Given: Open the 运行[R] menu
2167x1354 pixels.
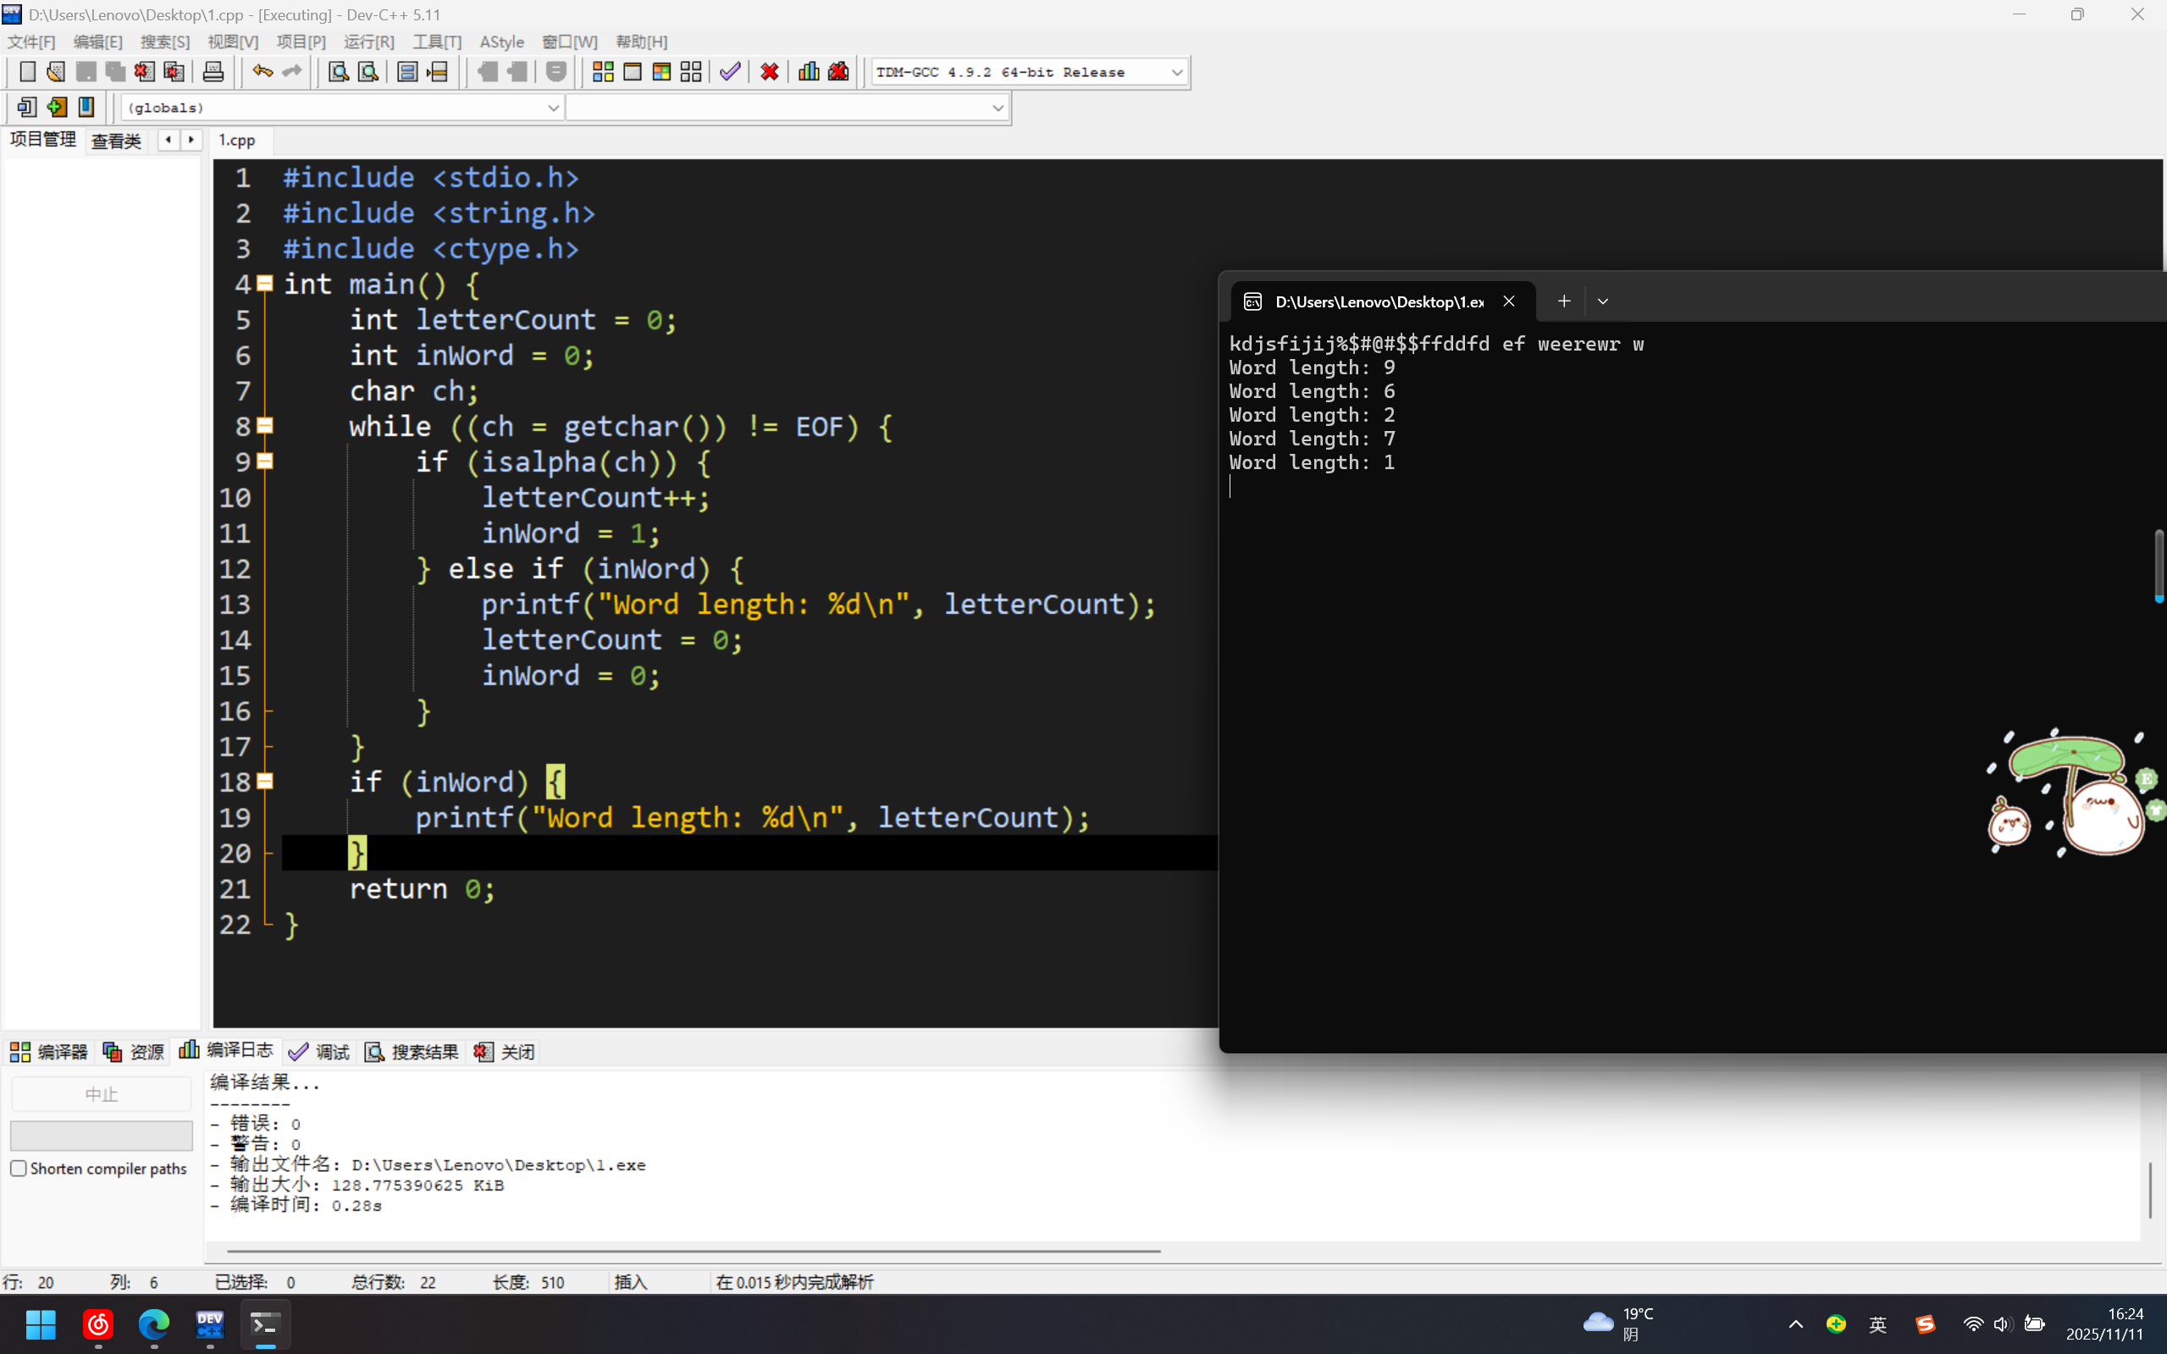Looking at the screenshot, I should [x=368, y=42].
